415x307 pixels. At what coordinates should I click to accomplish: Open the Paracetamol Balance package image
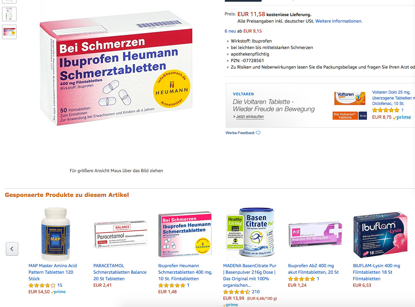click(x=120, y=234)
